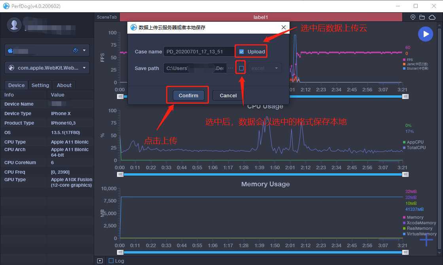The width and height of the screenshot is (443, 265).
Task: Click the label1 red header bar
Action: [x=261, y=17]
